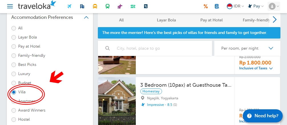Open the 3 Bedroom Guesthouse listing title
The image size is (287, 125).
[185, 85]
